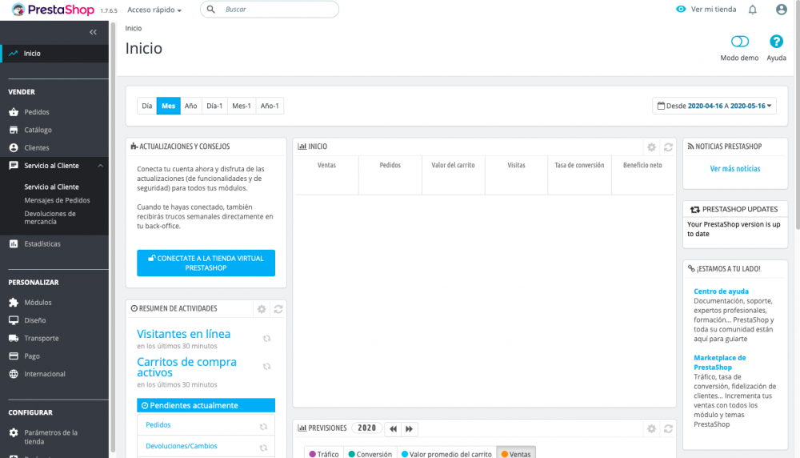Open Clientes person icon in sidebar
Viewport: 800px width, 458px height.
14,147
